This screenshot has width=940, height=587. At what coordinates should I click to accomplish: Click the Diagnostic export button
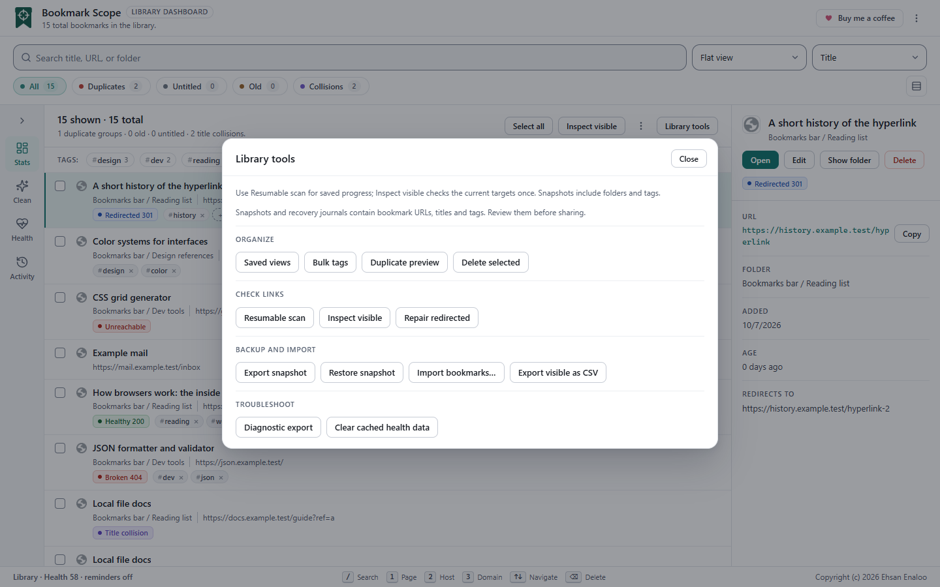(x=278, y=427)
